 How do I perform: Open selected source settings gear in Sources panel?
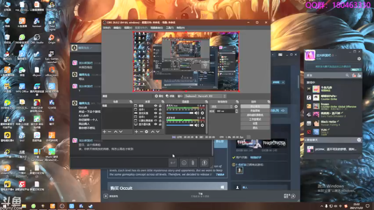[147, 132]
